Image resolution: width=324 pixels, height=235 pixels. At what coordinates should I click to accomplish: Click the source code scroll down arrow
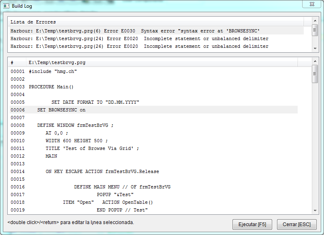[x=315, y=211]
